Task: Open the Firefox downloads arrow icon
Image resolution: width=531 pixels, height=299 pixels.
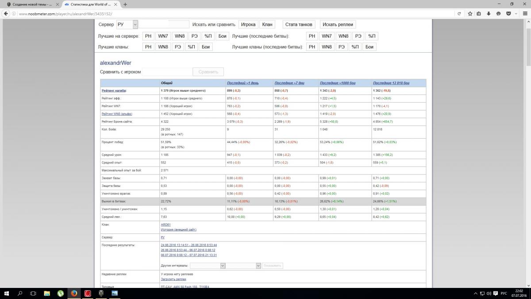Action: point(489,14)
